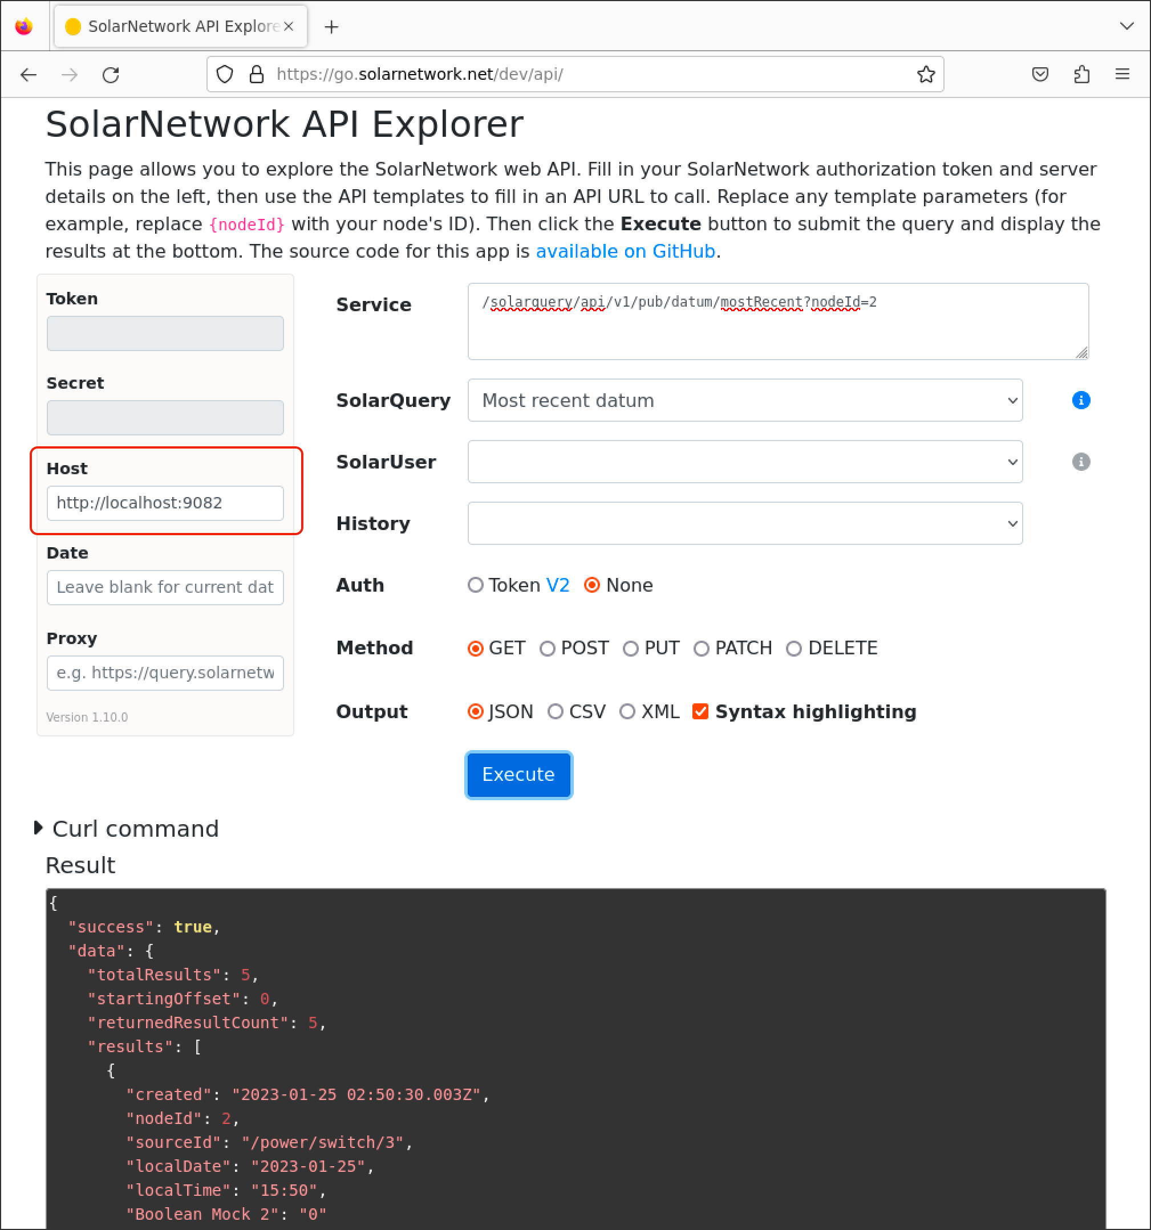Select the POST method
The height and width of the screenshot is (1230, 1151).
548,648
